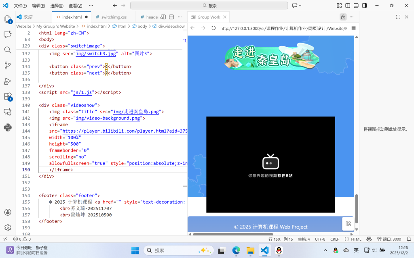The image size is (414, 258).
Task: Open the Run and Debug view
Action: click(x=7, y=81)
